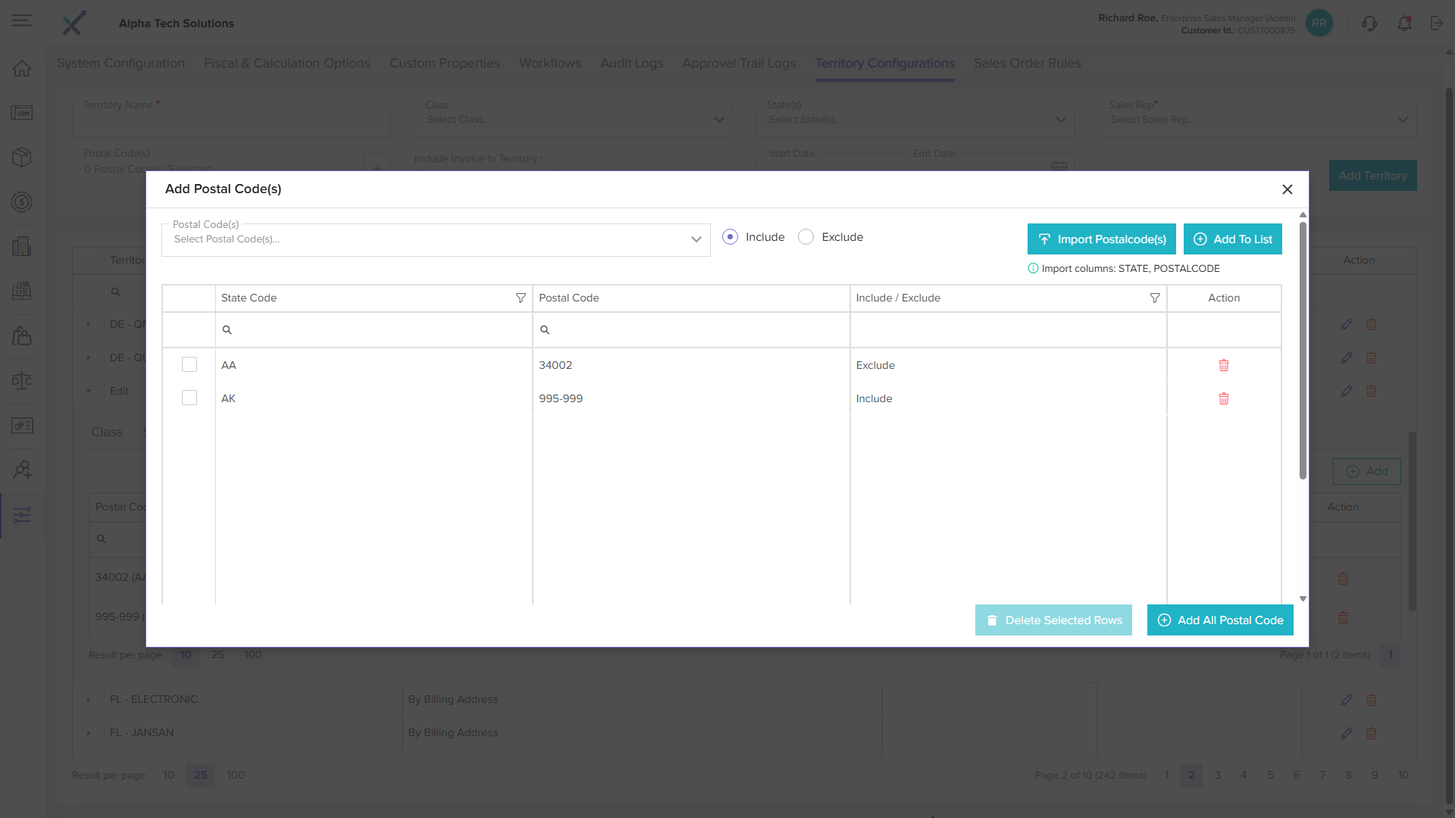Screen dimensions: 1455x818
Task: Expand the Select Postal Code(s) dropdown
Action: point(696,239)
